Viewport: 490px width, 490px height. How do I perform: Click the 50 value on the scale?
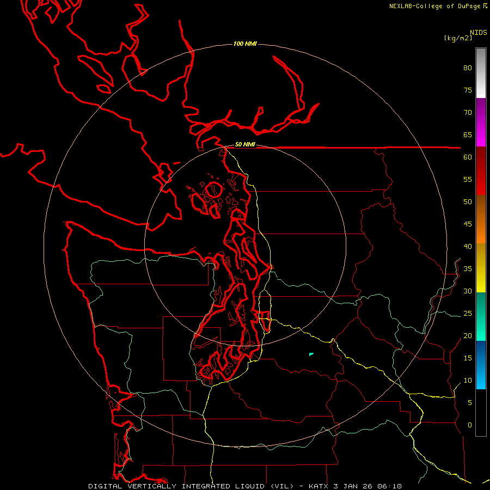point(468,201)
